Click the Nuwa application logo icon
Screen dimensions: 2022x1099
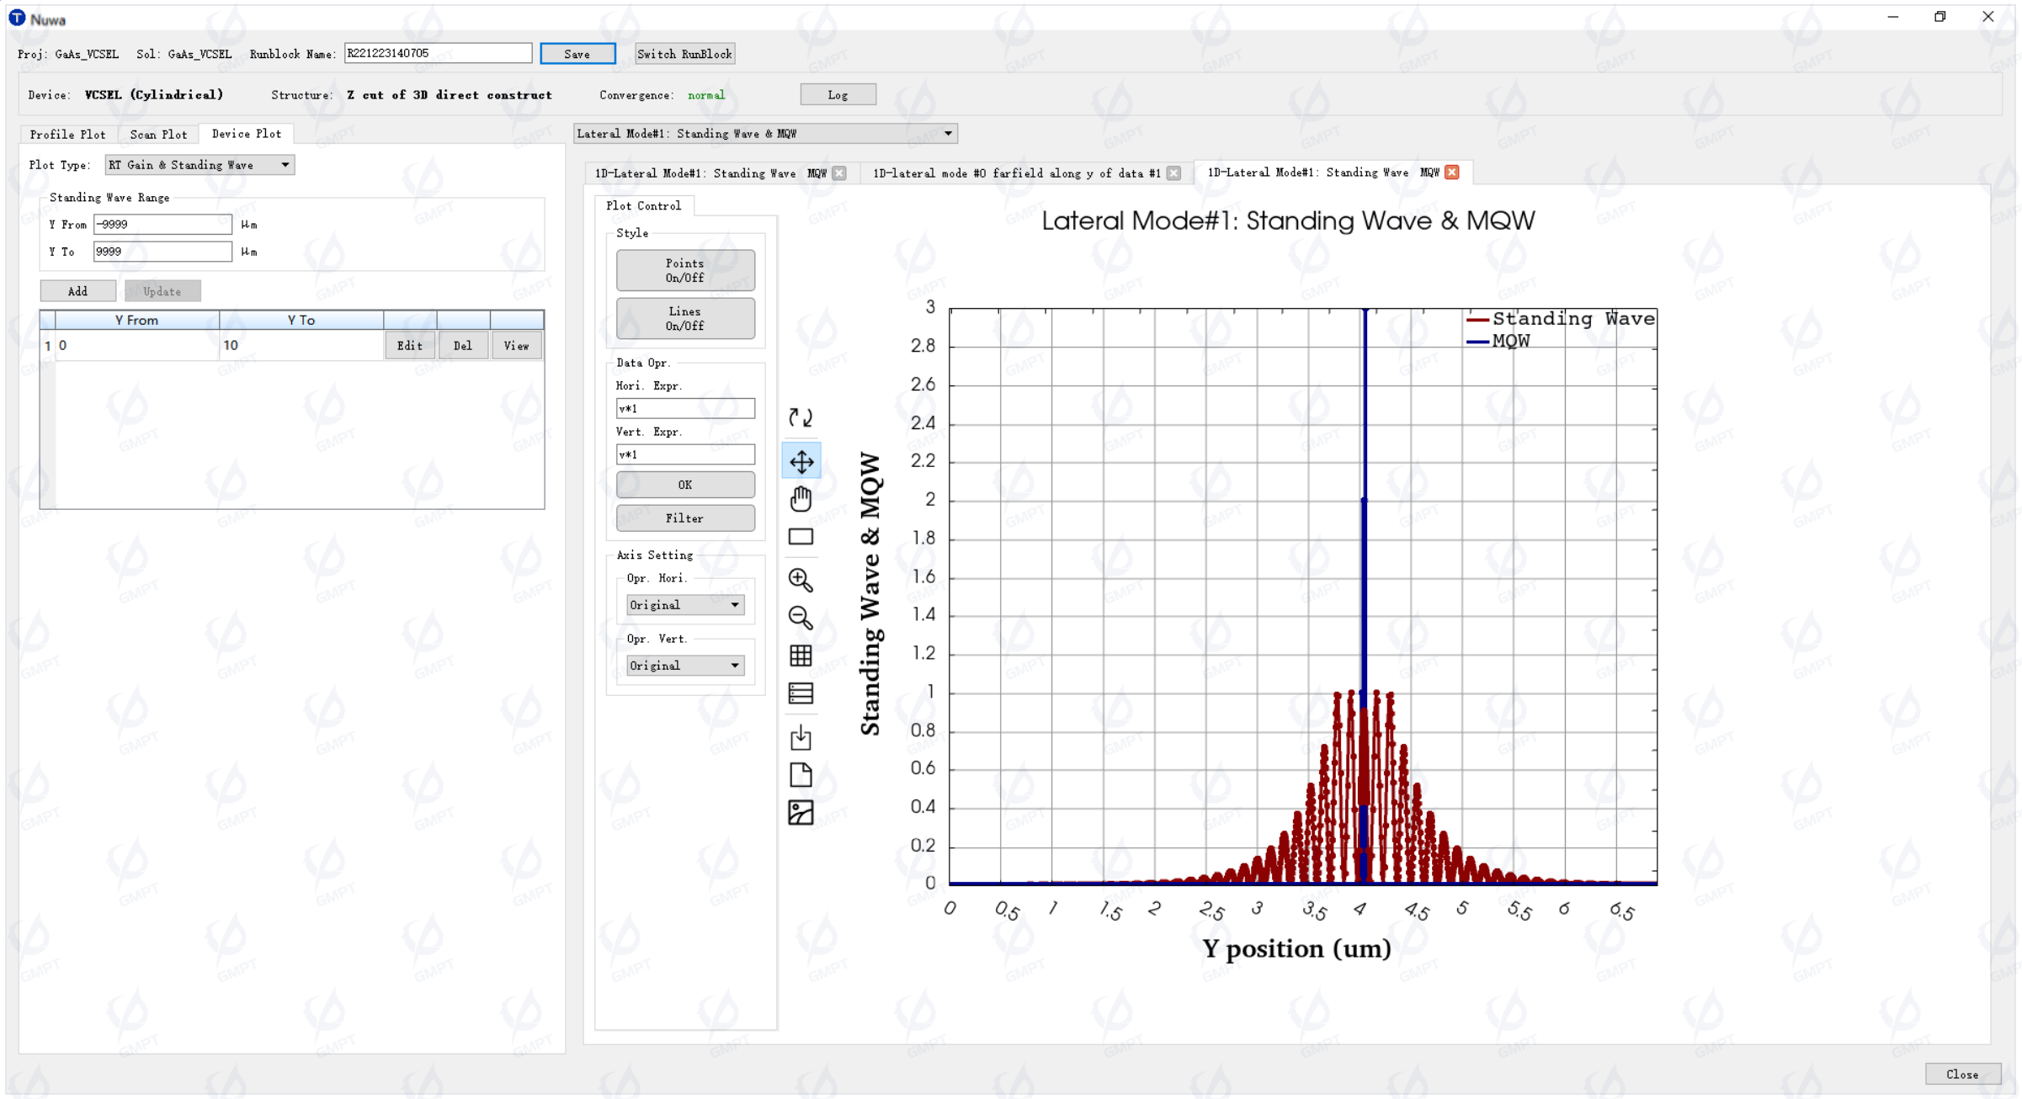(17, 18)
